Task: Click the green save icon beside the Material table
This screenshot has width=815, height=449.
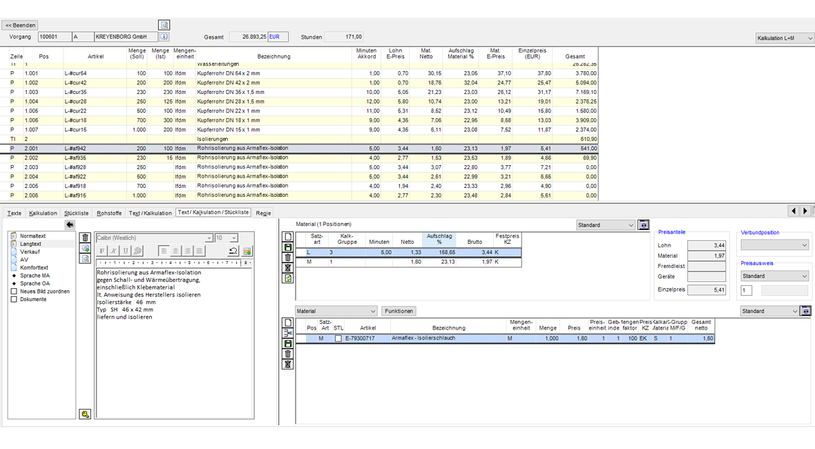Action: click(288, 247)
